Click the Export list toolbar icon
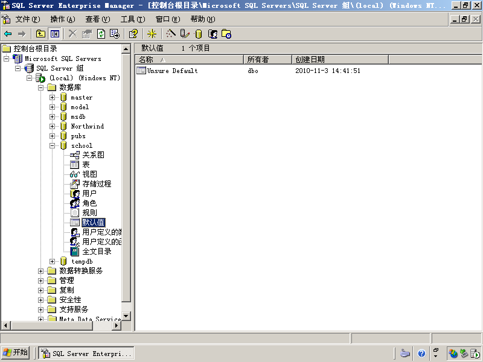Image resolution: width=483 pixels, height=362 pixels. [x=115, y=34]
